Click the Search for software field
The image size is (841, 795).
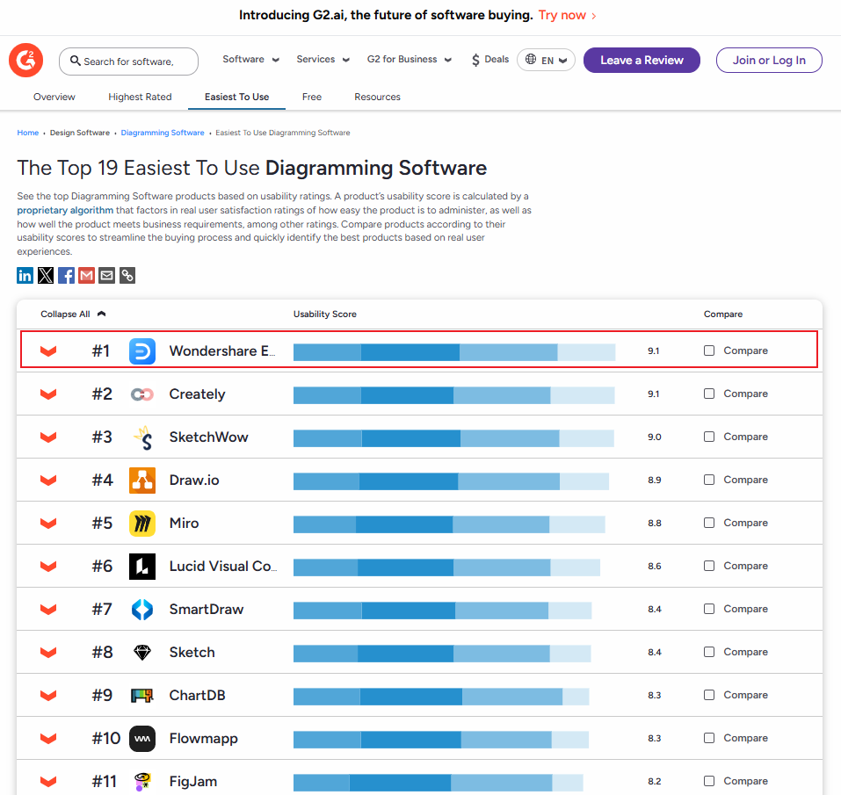pos(128,61)
